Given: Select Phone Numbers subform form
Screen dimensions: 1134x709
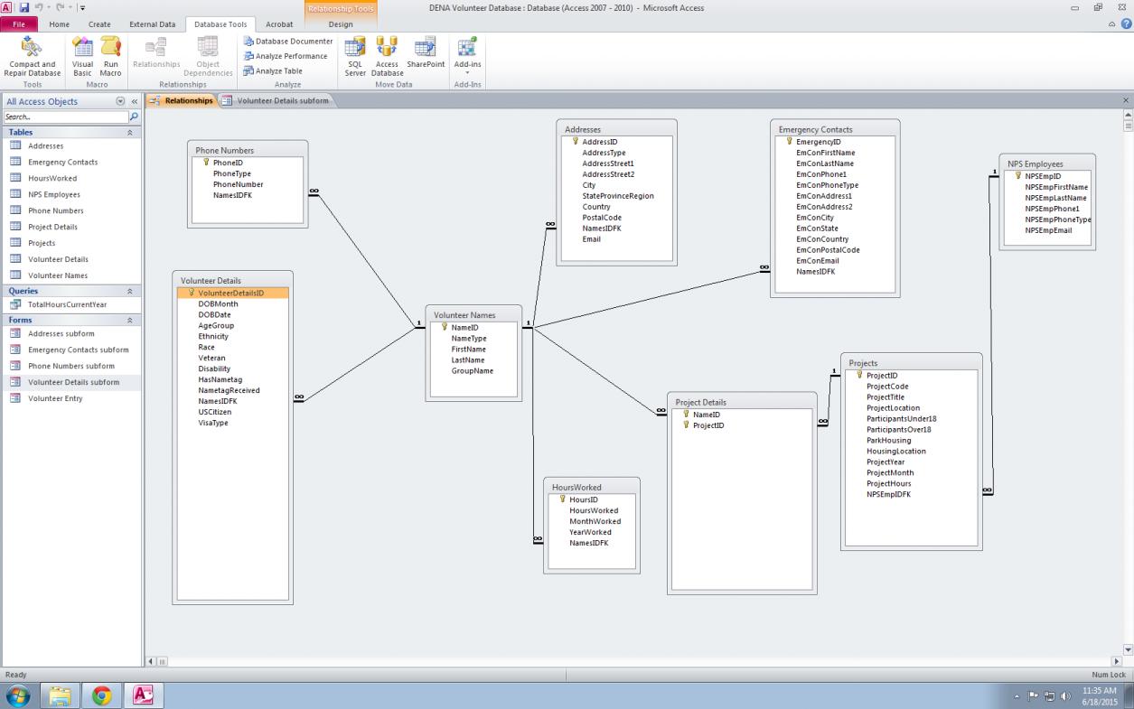Looking at the screenshot, I should tap(71, 366).
